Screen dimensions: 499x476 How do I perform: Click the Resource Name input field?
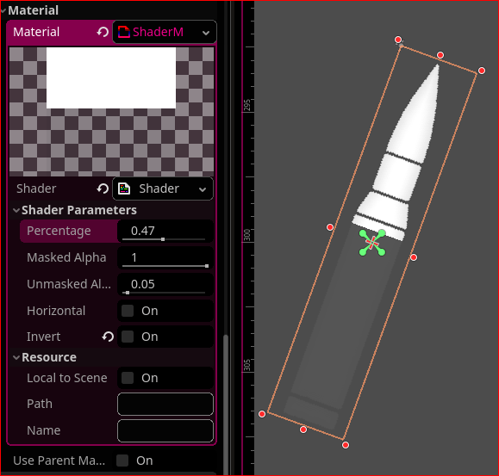(165, 431)
